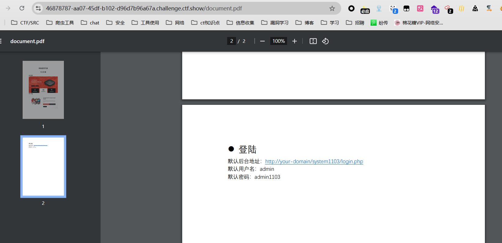502x243 pixels.
Task: Click the PDF page number field
Action: point(231,41)
